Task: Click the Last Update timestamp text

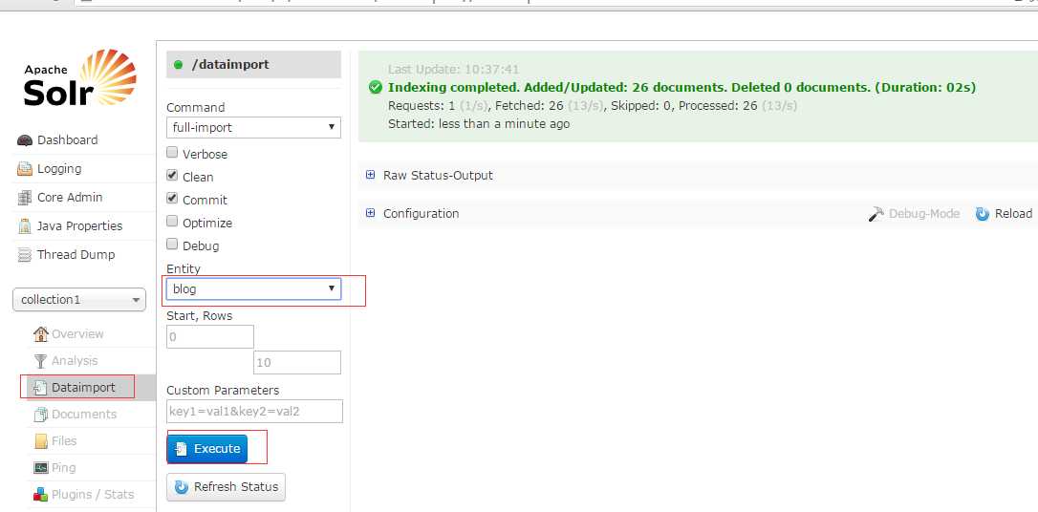Action: [x=453, y=70]
